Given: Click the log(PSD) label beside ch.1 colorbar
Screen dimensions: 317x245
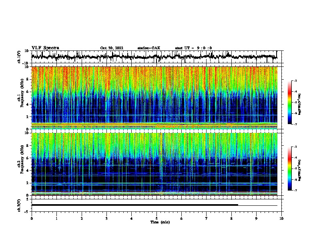Looking at the screenshot, I should click(299, 104).
